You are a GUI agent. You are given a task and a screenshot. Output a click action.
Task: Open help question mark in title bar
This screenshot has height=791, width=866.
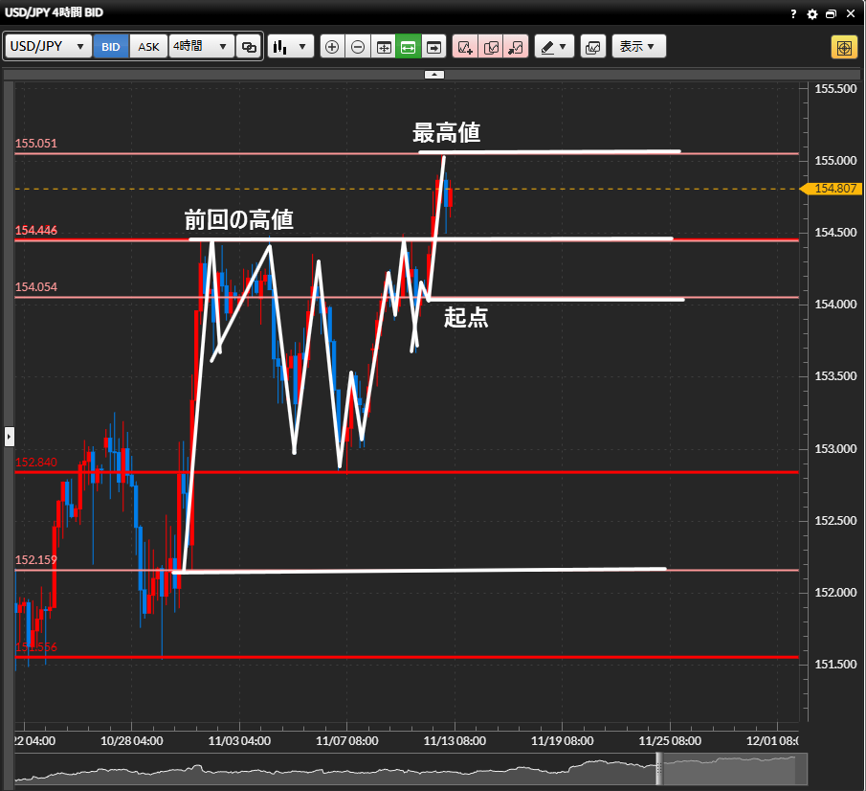(x=793, y=13)
